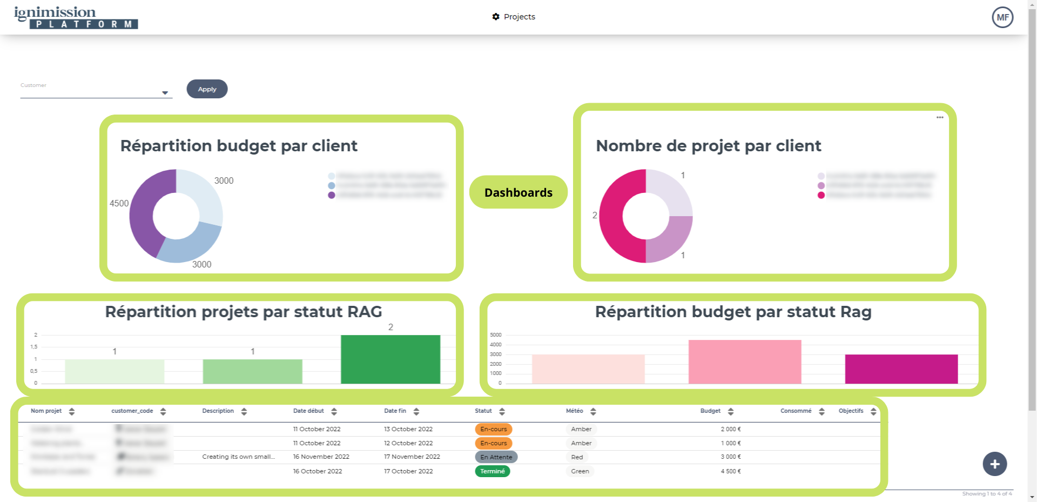The width and height of the screenshot is (1037, 502).
Task: Click the page vertical scrollbar
Action: [1032, 216]
